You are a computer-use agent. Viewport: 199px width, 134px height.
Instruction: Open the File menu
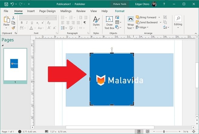pos(6,11)
